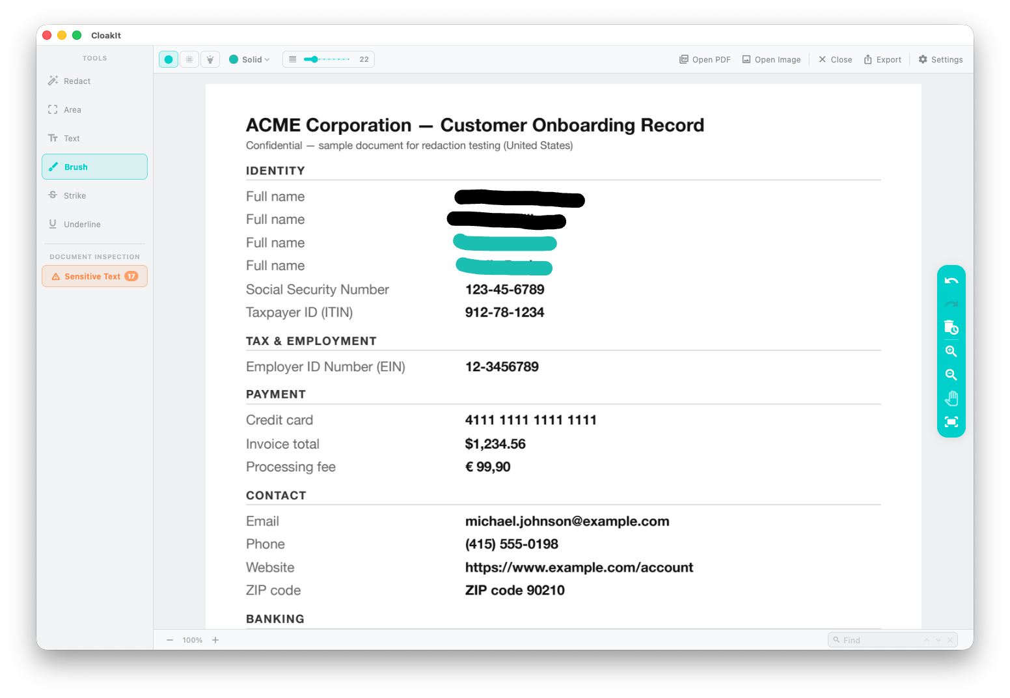Click the website URL https://www.example.com/account

coord(579,568)
